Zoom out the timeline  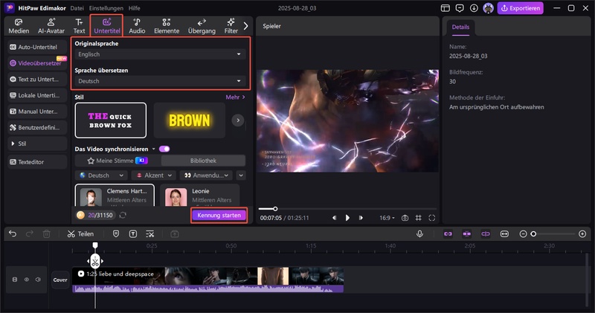click(523, 234)
